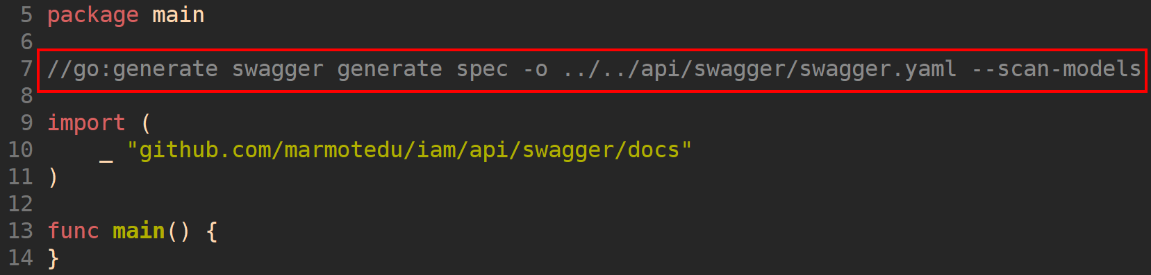Click the closing parenthesis on line 11
Image resolution: width=1151 pixels, height=275 pixels.
click(53, 177)
